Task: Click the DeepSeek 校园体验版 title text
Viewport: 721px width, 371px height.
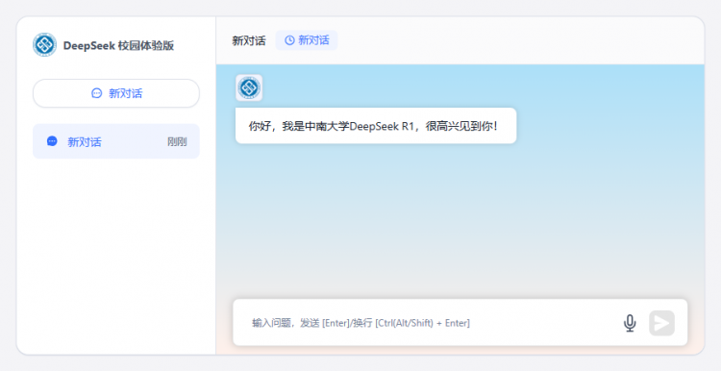Action: click(x=118, y=45)
